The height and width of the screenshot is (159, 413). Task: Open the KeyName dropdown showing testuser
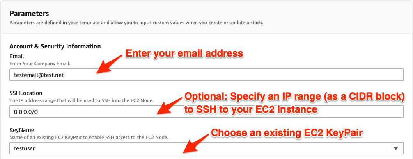(x=206, y=148)
